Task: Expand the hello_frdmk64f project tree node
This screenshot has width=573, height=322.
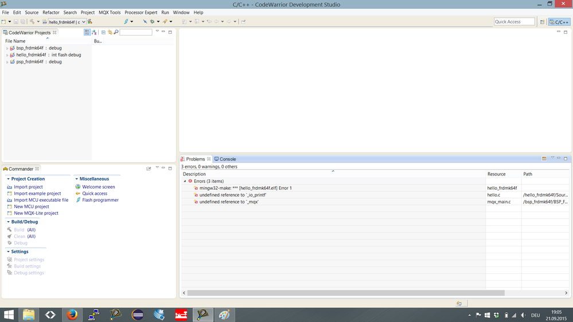Action: pyautogui.click(x=7, y=55)
